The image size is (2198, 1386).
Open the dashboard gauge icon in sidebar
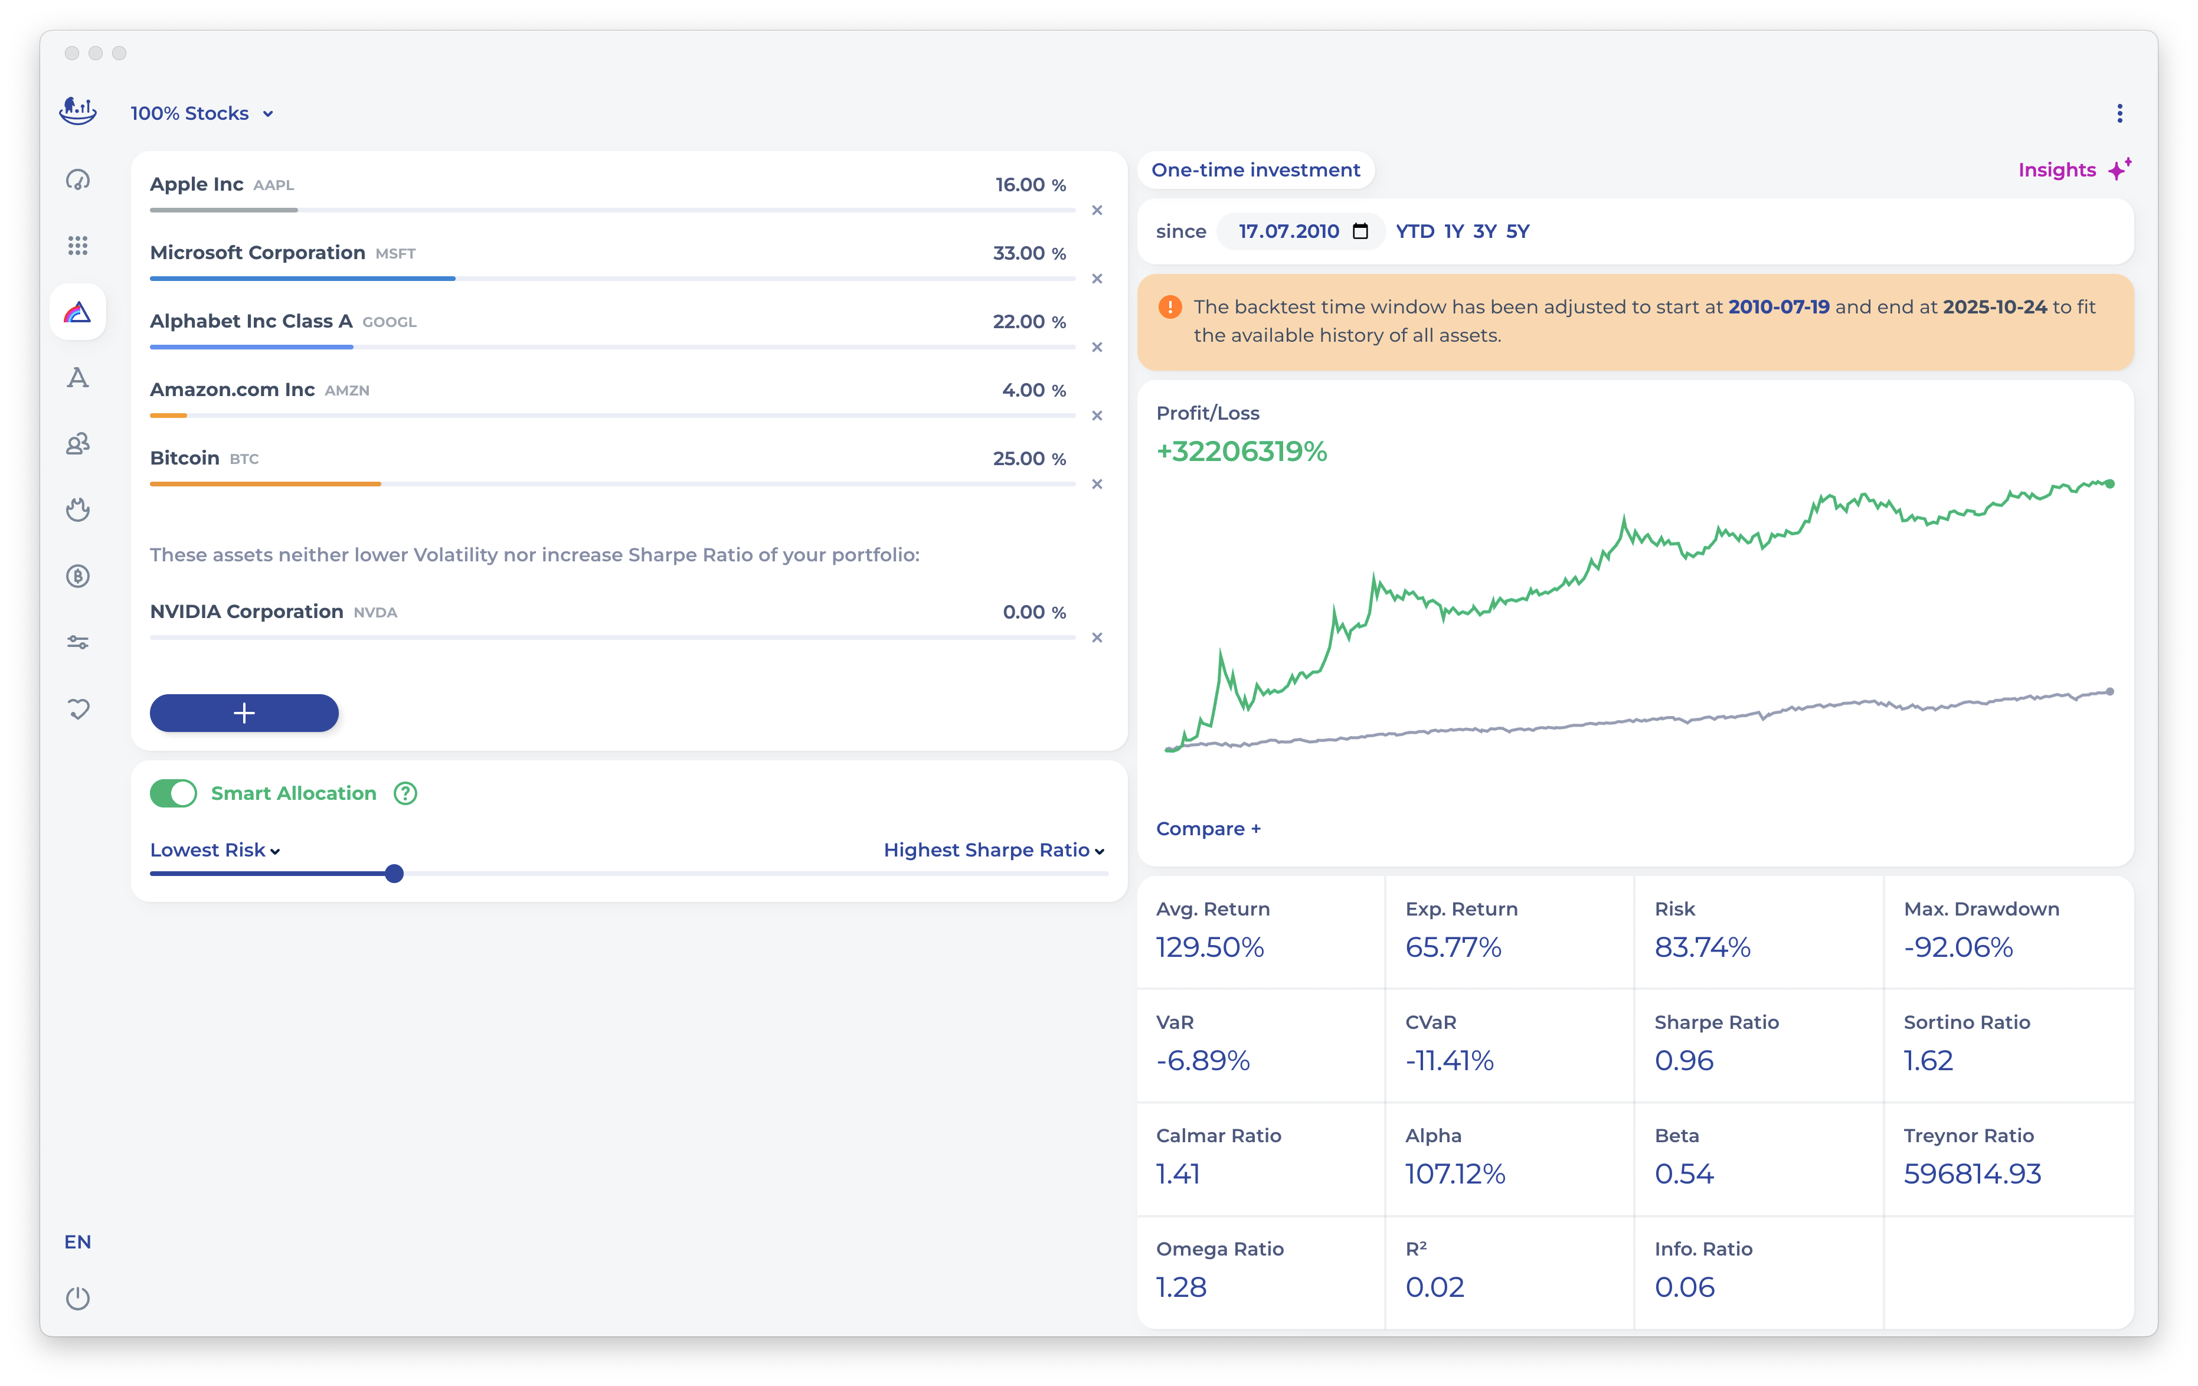coord(77,180)
